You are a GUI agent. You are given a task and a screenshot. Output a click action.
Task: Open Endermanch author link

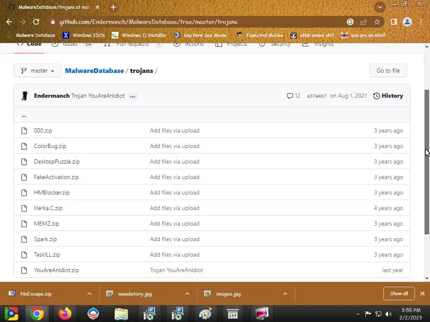[52, 96]
